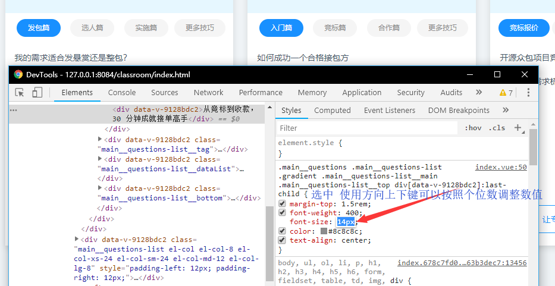Toggle the device toolbar icon
Screen dimensions: 555x286
pyautogui.click(x=37, y=93)
